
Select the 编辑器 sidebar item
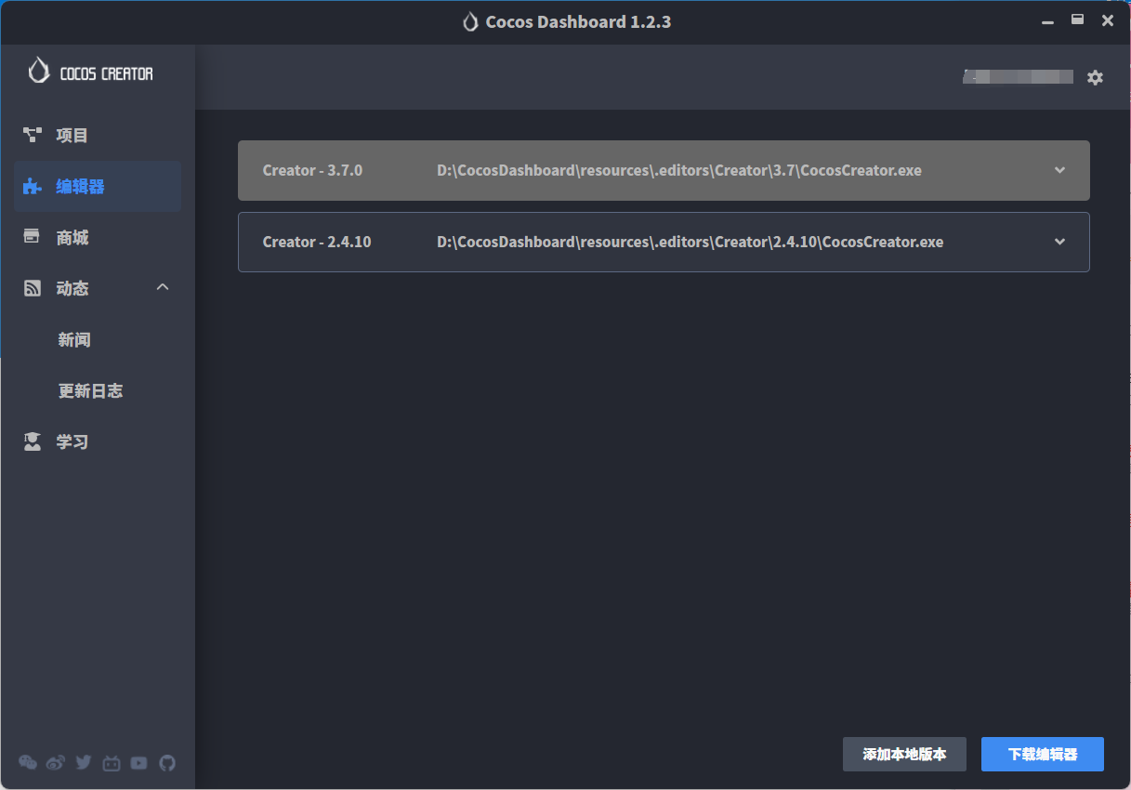pos(98,187)
